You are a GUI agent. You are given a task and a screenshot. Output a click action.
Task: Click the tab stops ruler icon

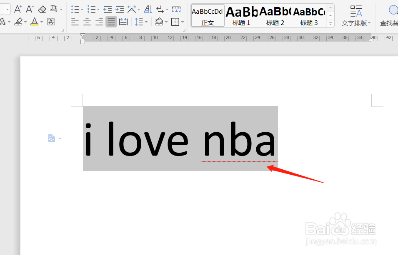coord(176,10)
